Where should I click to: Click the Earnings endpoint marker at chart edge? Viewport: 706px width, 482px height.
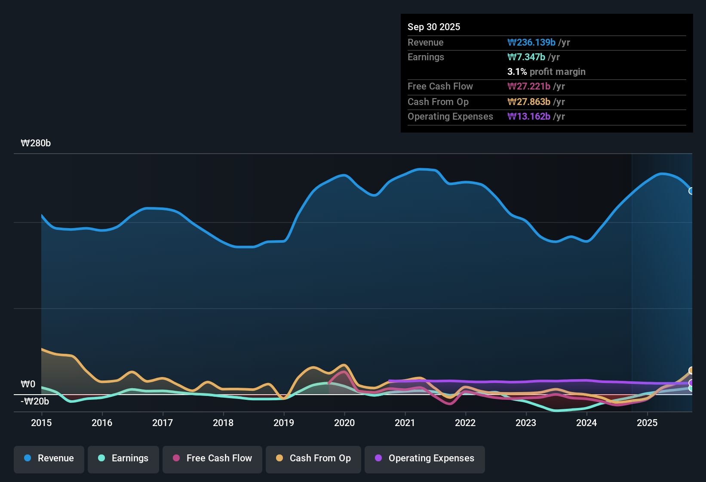pyautogui.click(x=691, y=389)
